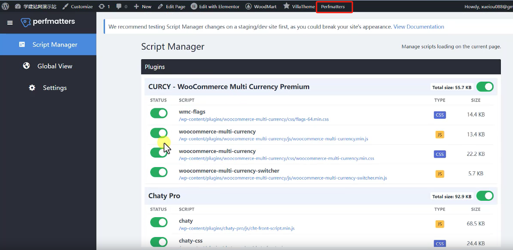Click the chaty-css script name
This screenshot has height=250, width=513.
(191, 241)
